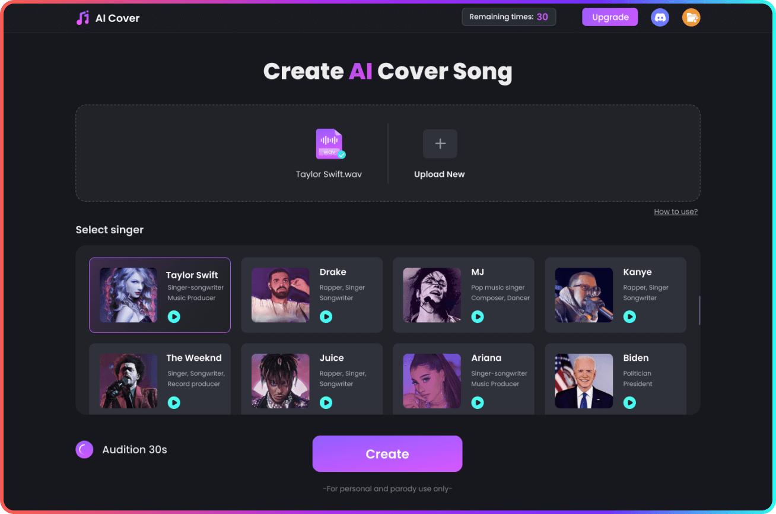Screen dimensions: 776x514
Task: Click 'For personal and parody use only' note
Action: click(387, 489)
